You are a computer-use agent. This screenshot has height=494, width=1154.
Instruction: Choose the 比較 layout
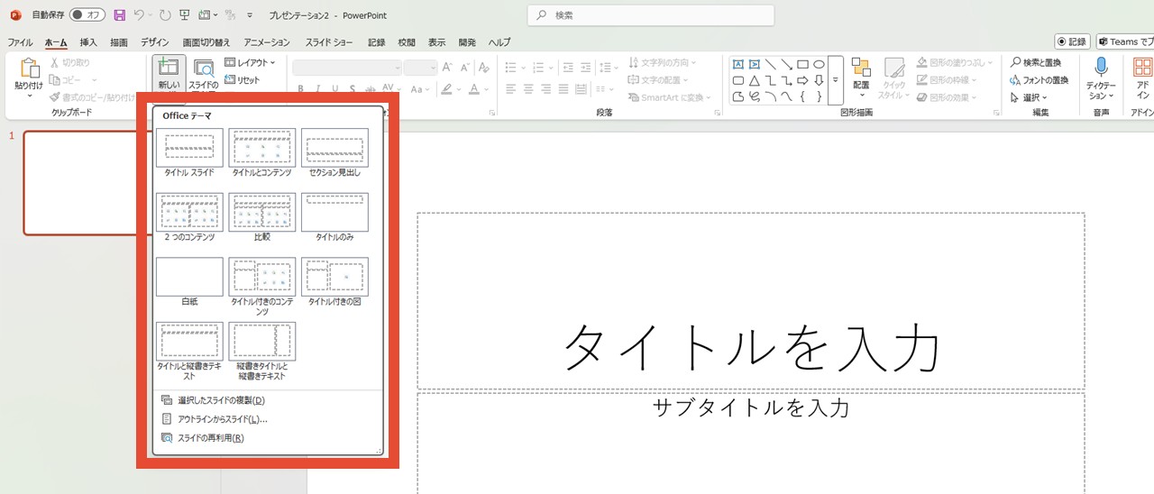click(x=261, y=217)
